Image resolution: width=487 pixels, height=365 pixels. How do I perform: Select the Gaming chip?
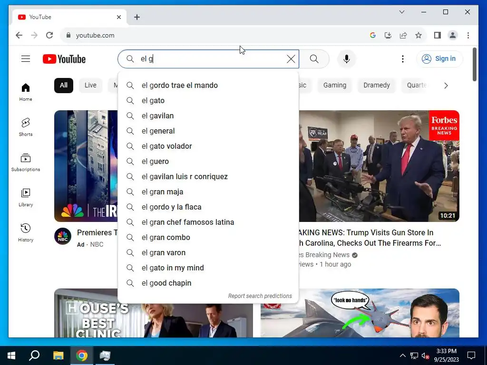tap(334, 86)
